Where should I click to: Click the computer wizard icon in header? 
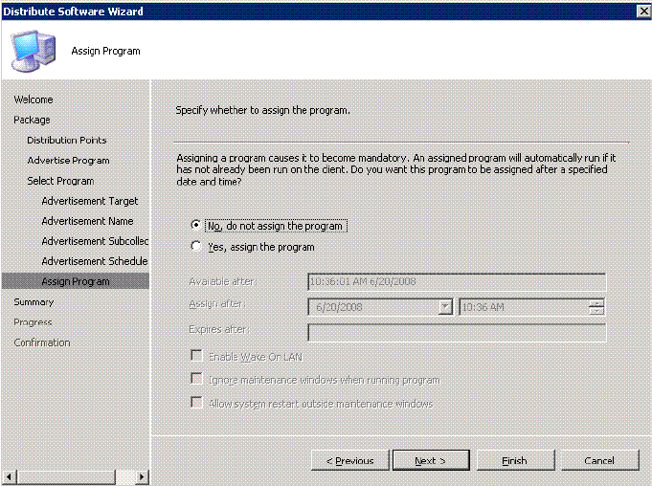34,51
